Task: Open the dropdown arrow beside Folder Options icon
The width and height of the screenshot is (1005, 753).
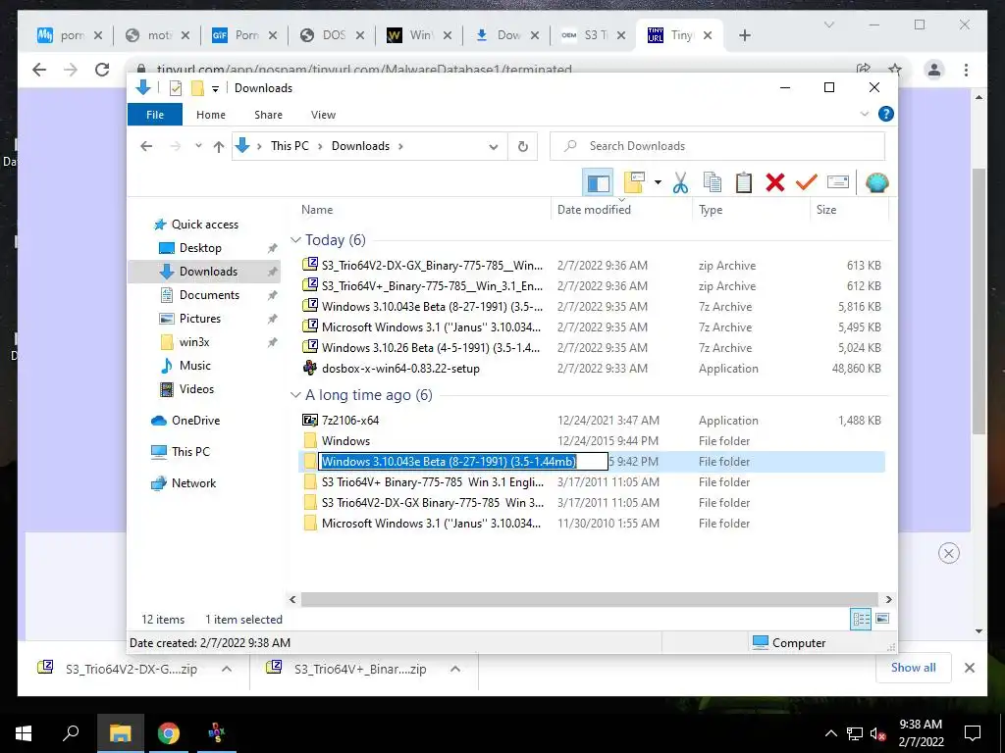Action: click(658, 183)
